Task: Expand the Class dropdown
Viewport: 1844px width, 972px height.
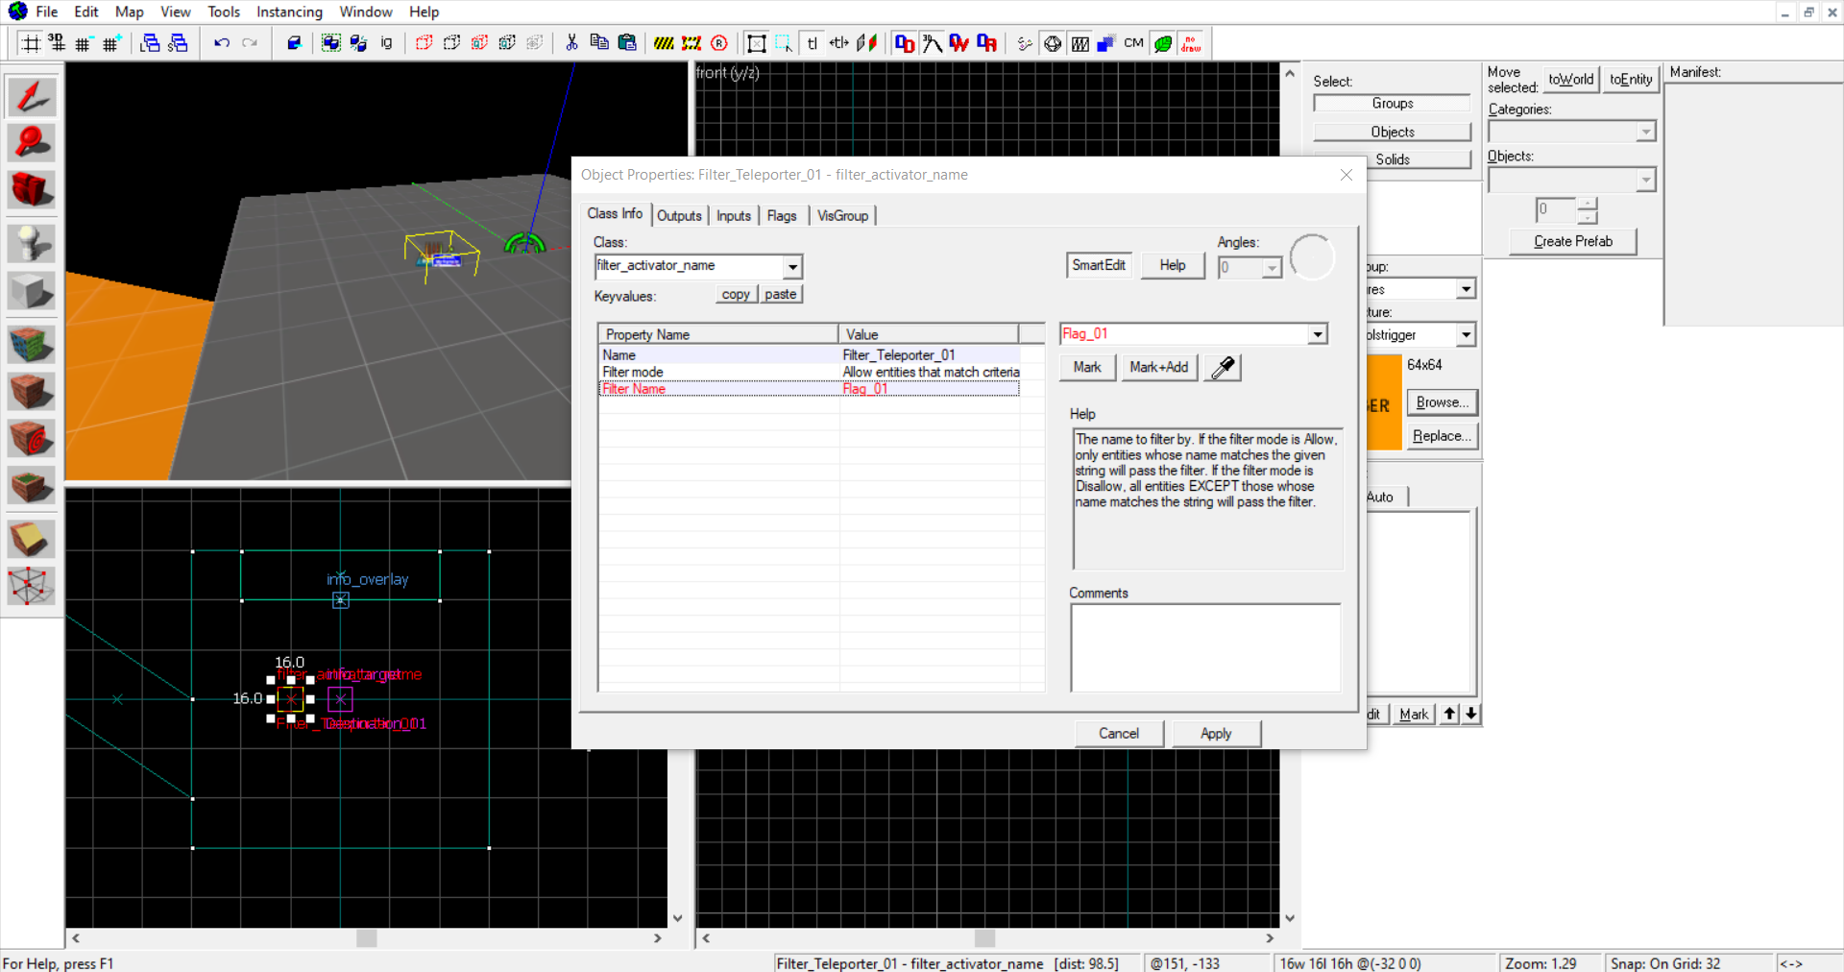Action: pos(792,266)
